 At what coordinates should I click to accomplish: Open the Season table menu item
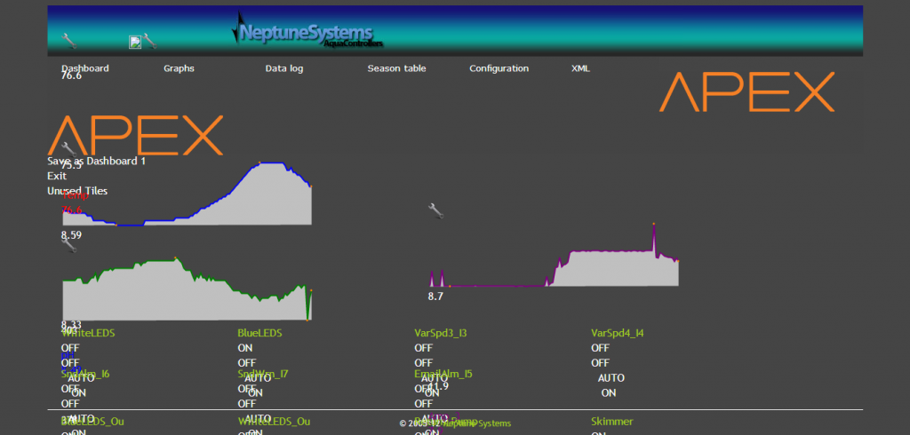point(397,68)
